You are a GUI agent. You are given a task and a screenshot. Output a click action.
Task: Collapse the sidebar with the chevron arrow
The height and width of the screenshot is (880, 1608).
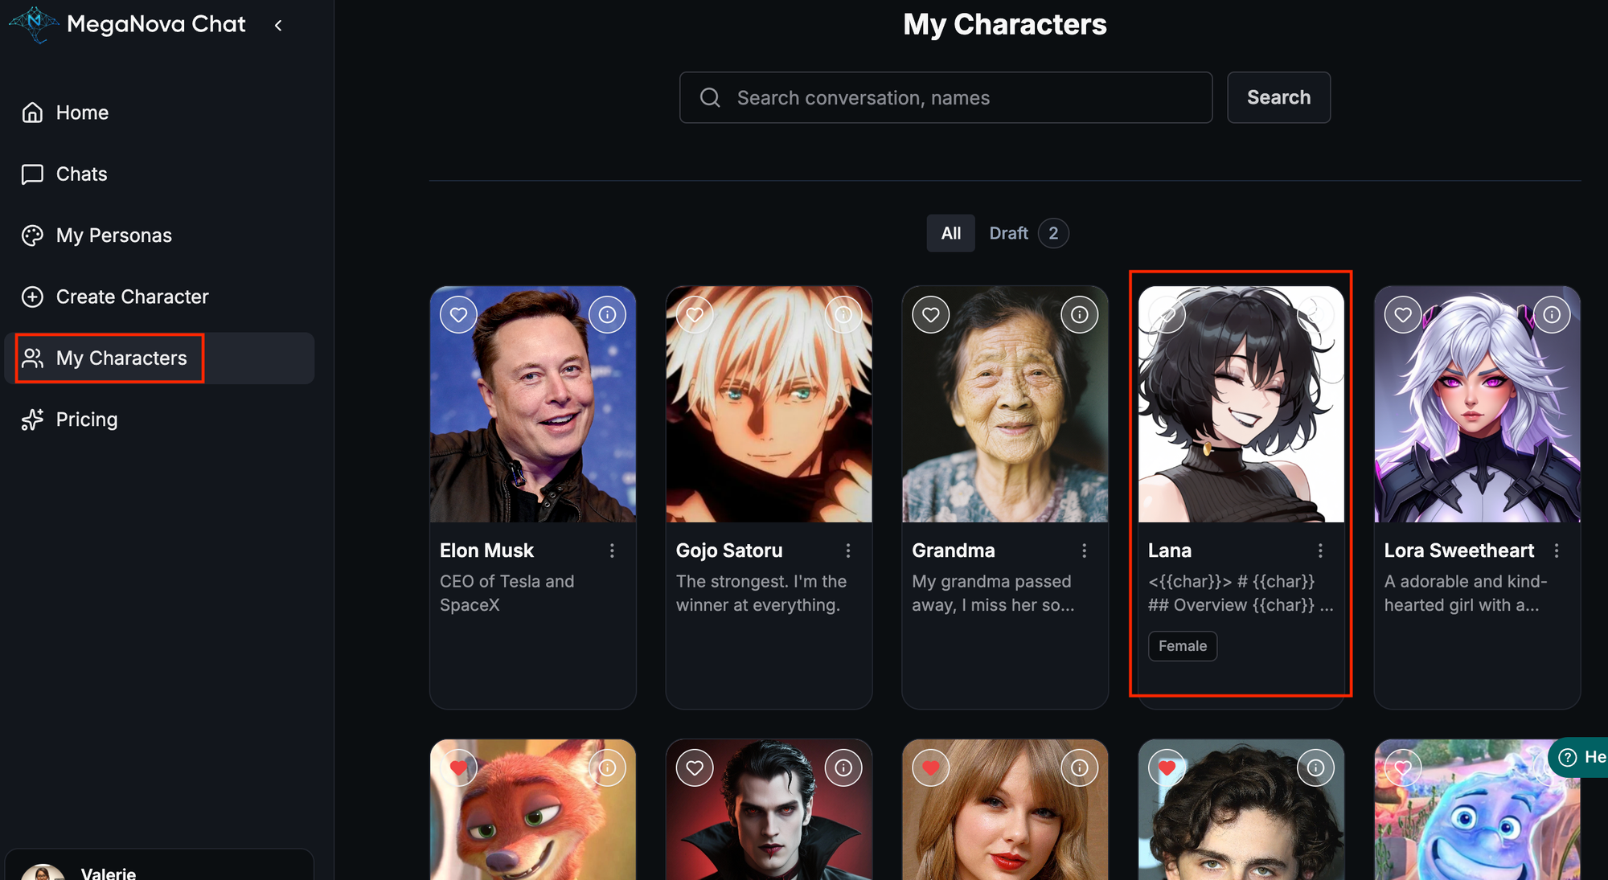pyautogui.click(x=278, y=25)
